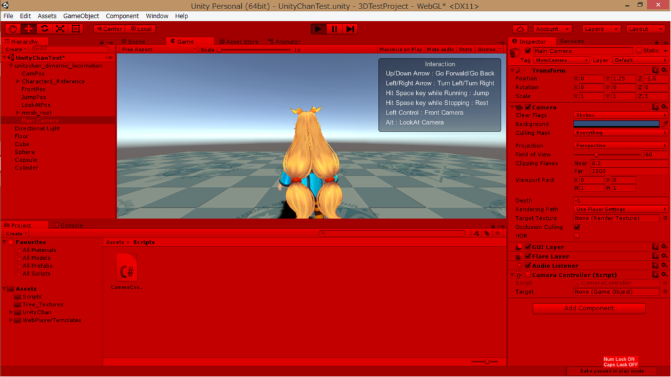Screen dimensions: 671x377
Task: Select the Rotate tool
Action: click(x=45, y=29)
